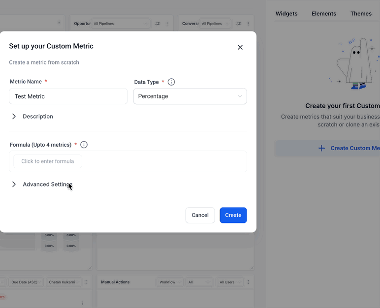The image size is (380, 308).
Task: Open Manual Actions widget three-dot menu
Action: coord(248,282)
